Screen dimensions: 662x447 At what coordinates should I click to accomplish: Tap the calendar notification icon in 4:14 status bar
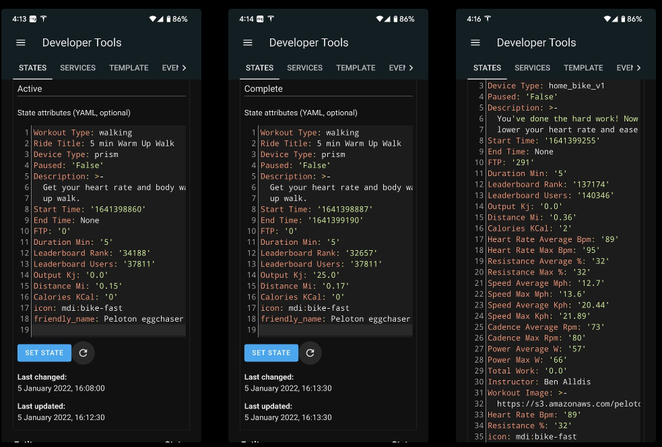[260, 19]
